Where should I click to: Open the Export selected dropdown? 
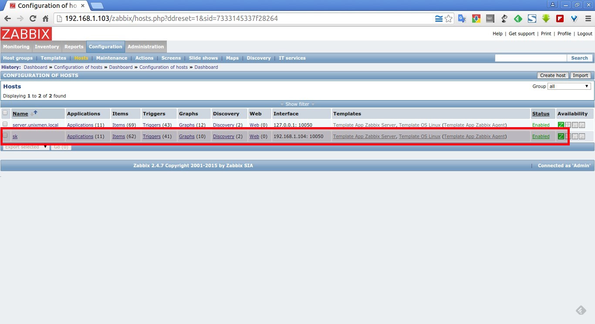click(x=26, y=147)
